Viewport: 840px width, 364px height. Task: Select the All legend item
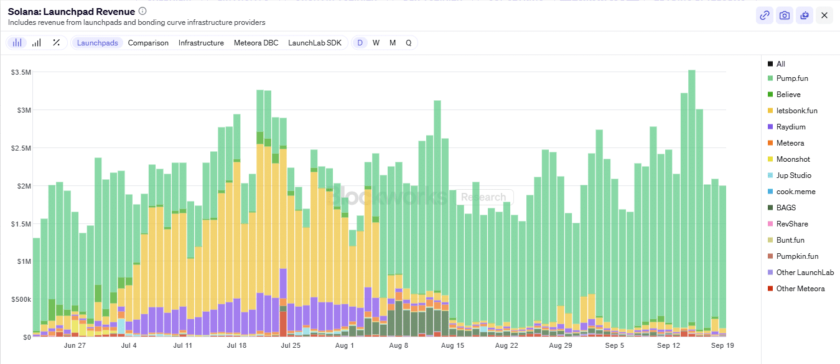click(x=780, y=64)
